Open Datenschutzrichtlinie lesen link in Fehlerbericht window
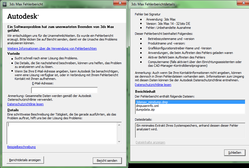 (25, 104)
